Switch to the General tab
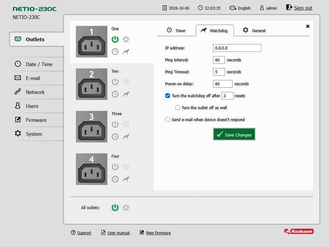This screenshot has height=247, width=329. click(x=254, y=30)
